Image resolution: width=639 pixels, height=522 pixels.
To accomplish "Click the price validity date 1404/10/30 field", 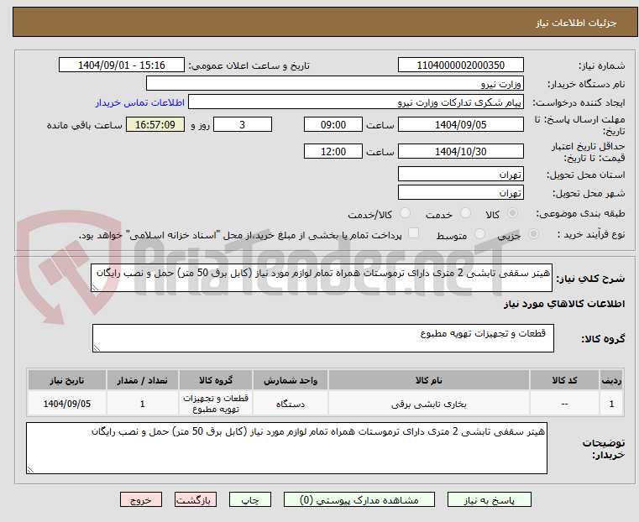I will (460, 151).
